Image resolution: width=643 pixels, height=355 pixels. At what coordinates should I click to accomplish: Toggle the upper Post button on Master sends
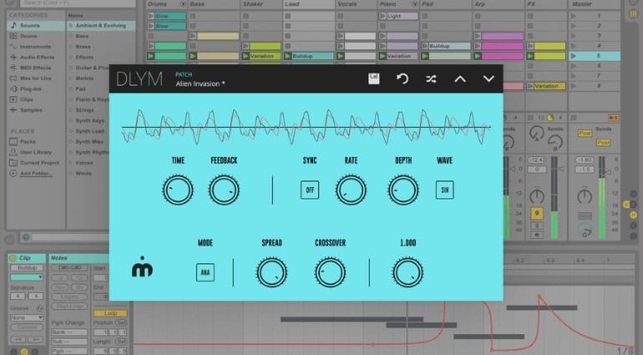coord(585,134)
